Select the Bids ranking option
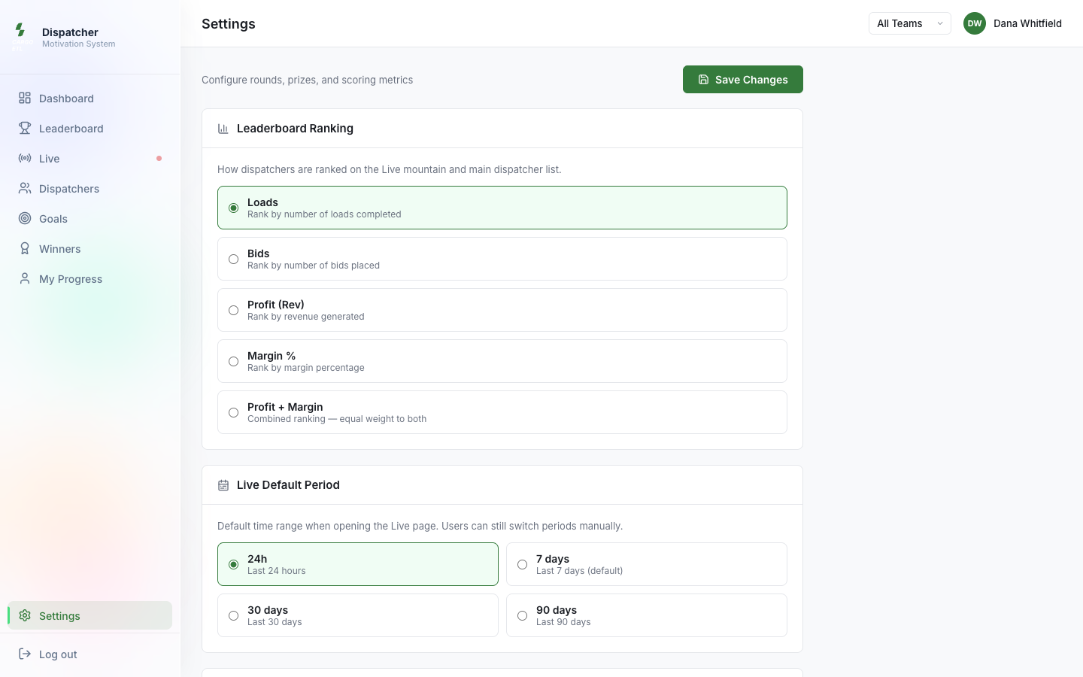This screenshot has height=677, width=1083. tap(502, 259)
